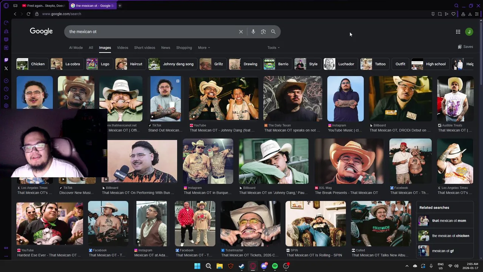This screenshot has height=272, width=483.
Task: Go back using the browser back arrow
Action: tap(15, 14)
